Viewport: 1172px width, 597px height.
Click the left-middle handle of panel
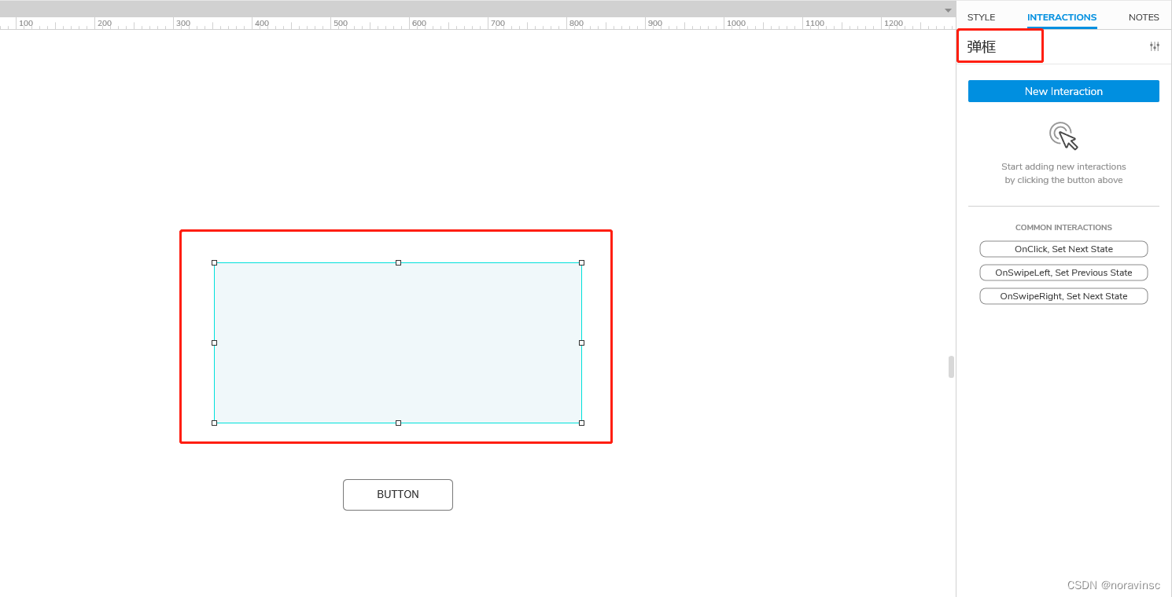coord(214,342)
